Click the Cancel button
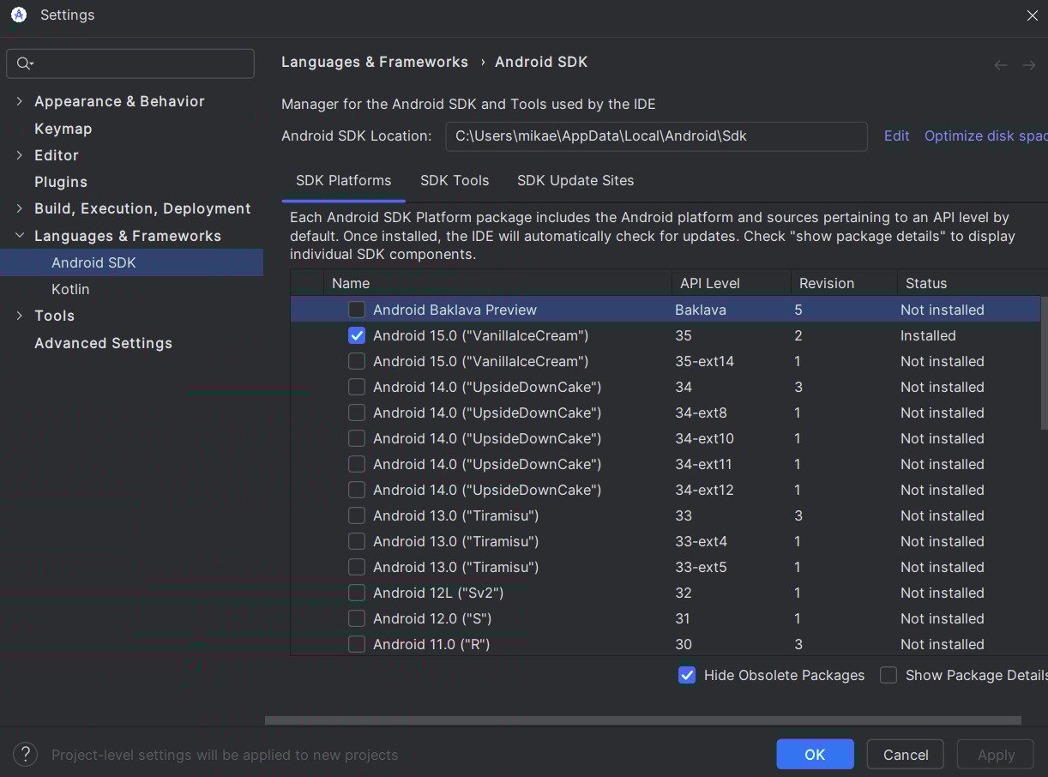The width and height of the screenshot is (1048, 777). (906, 755)
